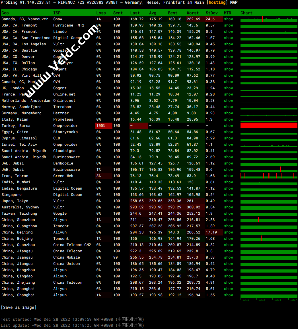Click the 'Israel, Tel Aviv' geo cell
The height and width of the screenshot is (329, 298).
click(x=19, y=145)
